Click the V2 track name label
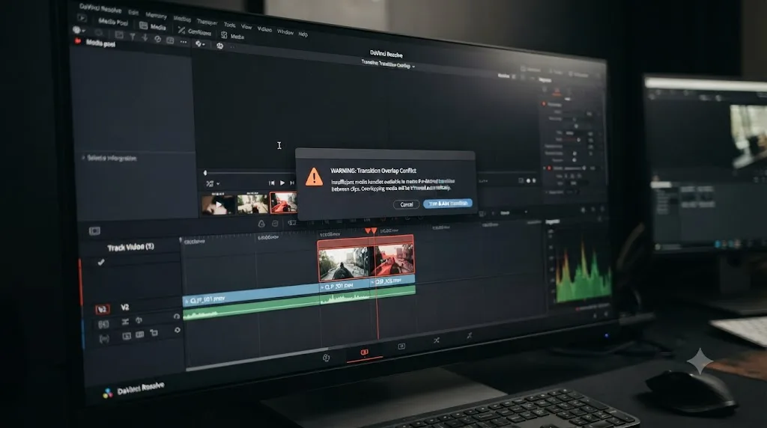The image size is (767, 428). (125, 308)
